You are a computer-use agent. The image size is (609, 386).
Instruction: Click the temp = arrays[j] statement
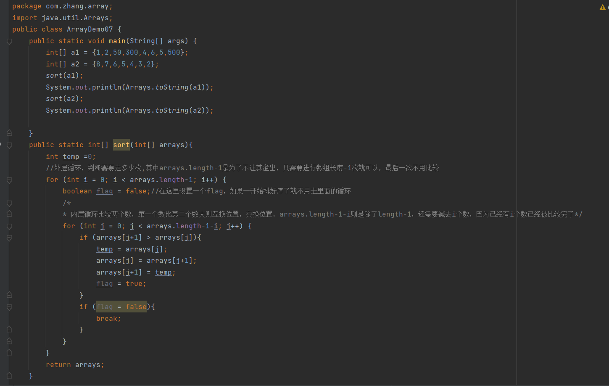[132, 249]
